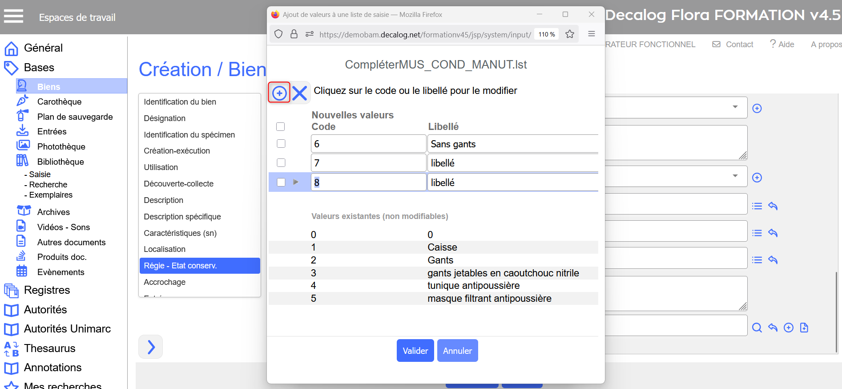Click the Carothèque sidebar icon
This screenshot has height=389, width=842.
click(x=22, y=101)
